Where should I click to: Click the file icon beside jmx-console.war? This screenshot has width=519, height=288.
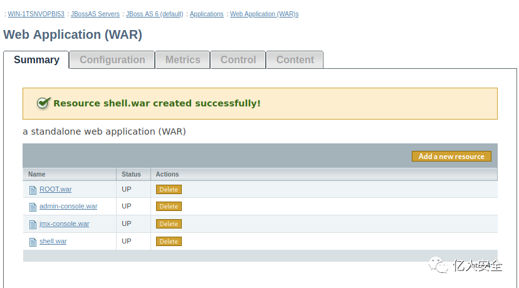[33, 225]
